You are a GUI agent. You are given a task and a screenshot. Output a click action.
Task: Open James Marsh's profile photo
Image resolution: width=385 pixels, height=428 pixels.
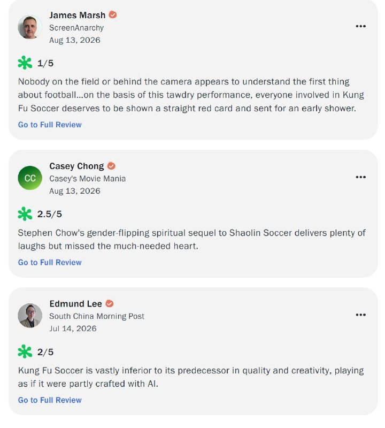point(30,27)
